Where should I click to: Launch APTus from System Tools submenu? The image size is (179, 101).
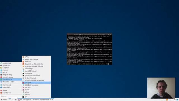point(37,57)
